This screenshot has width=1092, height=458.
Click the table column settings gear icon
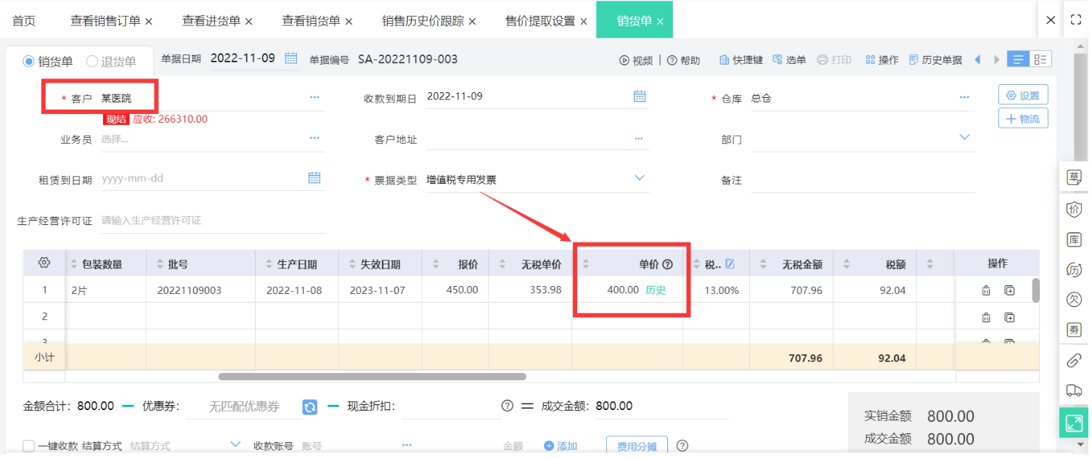[44, 263]
